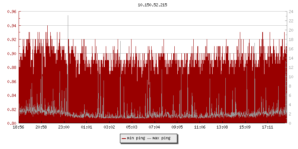The image size is (298, 149).
Task: Click the min ping dark red legend swatch
Action: click(x=124, y=138)
